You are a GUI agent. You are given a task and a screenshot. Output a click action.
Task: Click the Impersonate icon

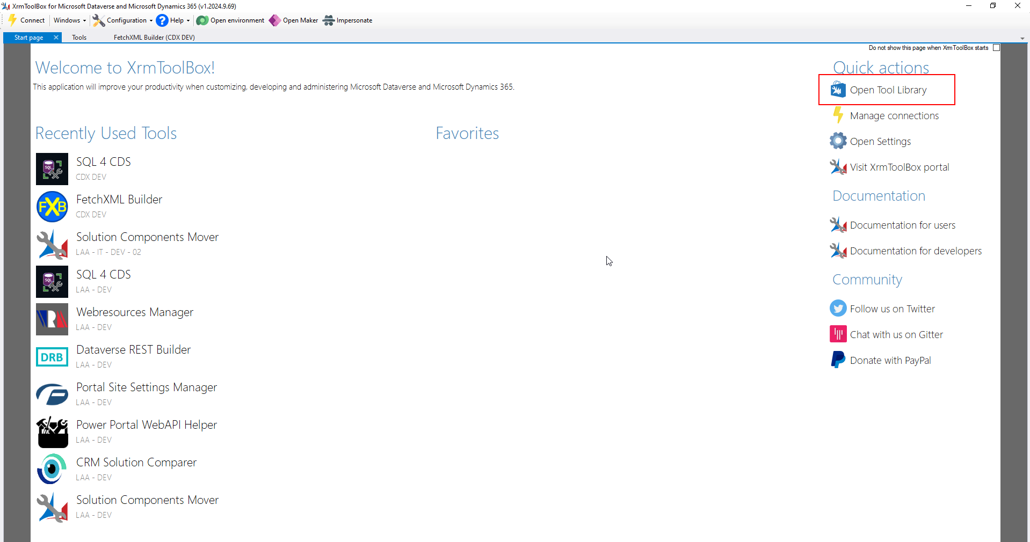coord(329,20)
